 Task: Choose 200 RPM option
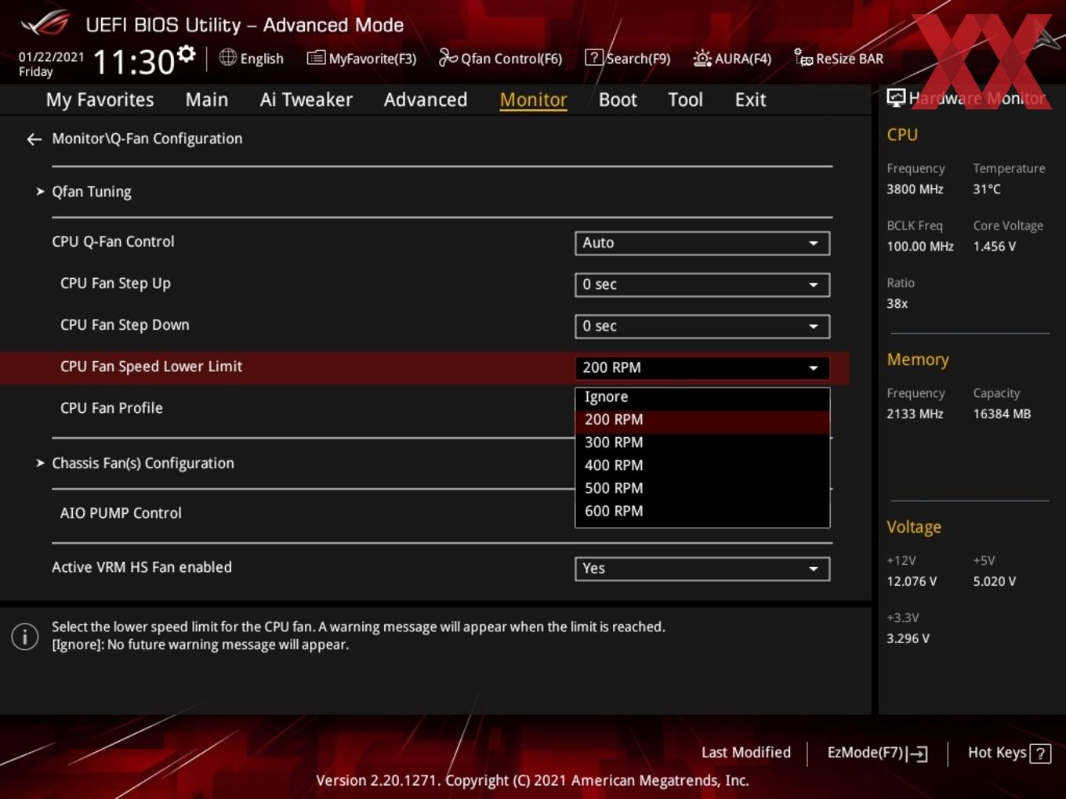(x=702, y=420)
